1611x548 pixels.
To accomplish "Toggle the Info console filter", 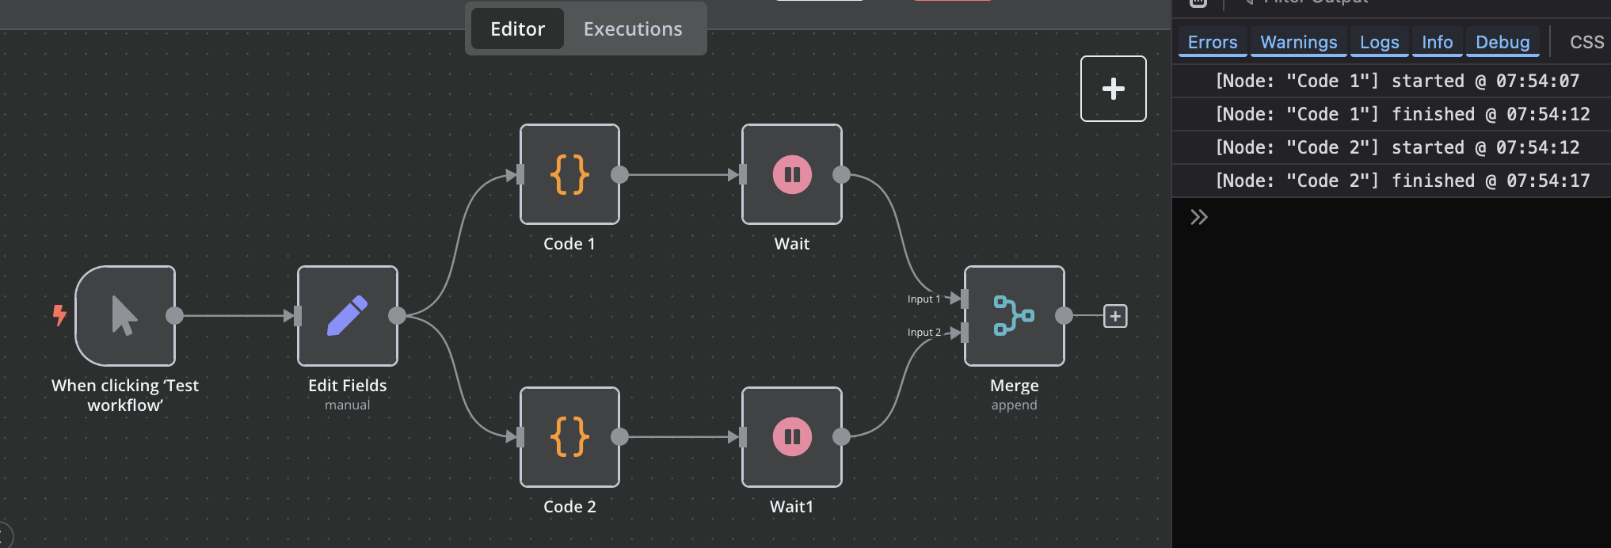I will coord(1437,42).
